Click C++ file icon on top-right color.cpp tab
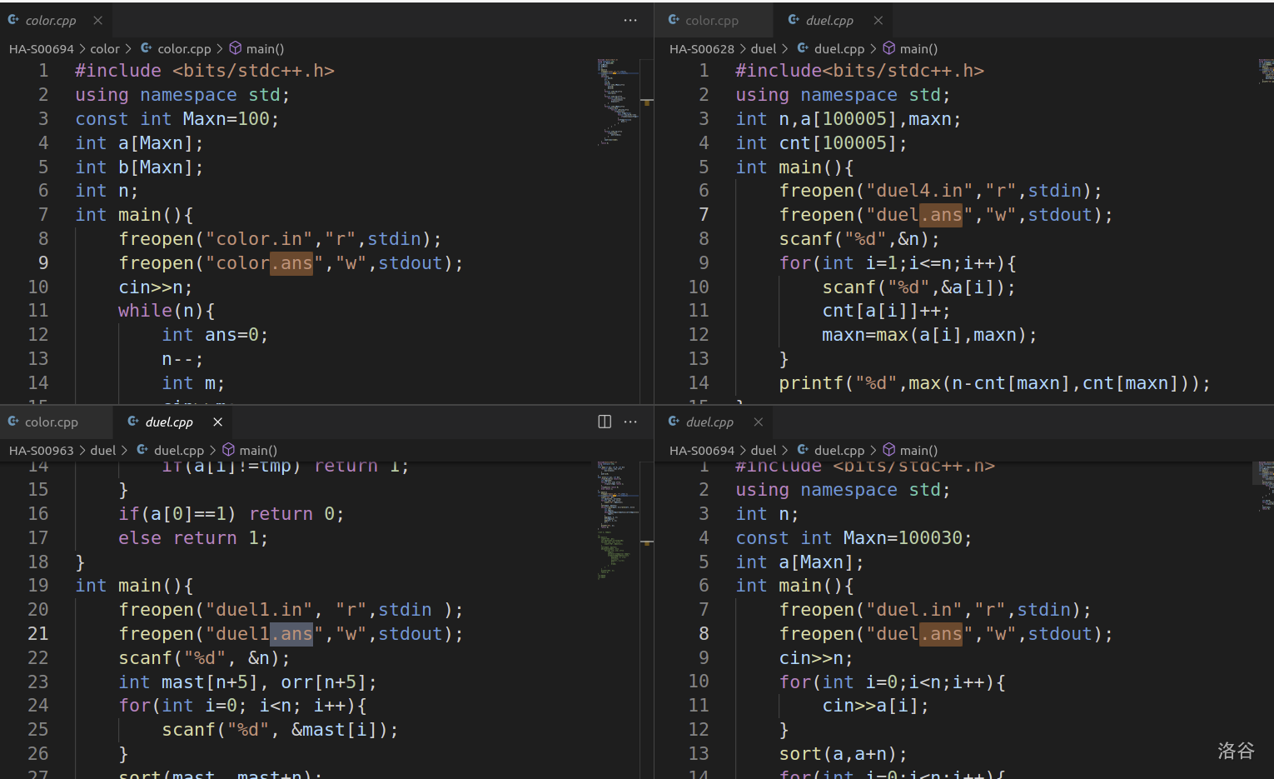 pyautogui.click(x=674, y=20)
